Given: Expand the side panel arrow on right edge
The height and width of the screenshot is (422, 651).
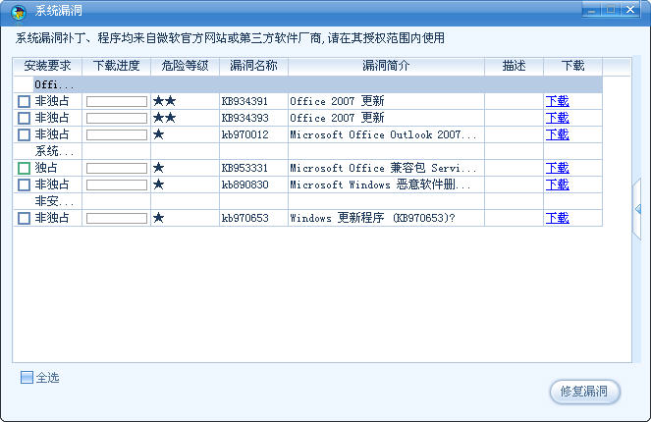Looking at the screenshot, I should click(637, 209).
